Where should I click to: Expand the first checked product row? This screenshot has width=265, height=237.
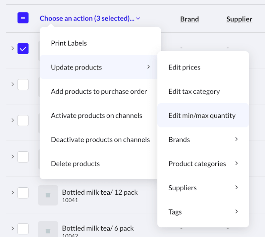13,48
